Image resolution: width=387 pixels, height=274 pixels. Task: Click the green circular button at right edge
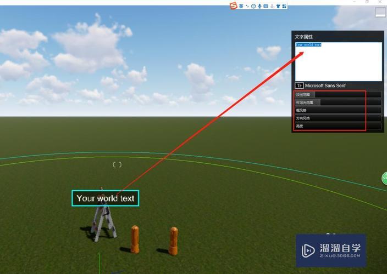384,178
